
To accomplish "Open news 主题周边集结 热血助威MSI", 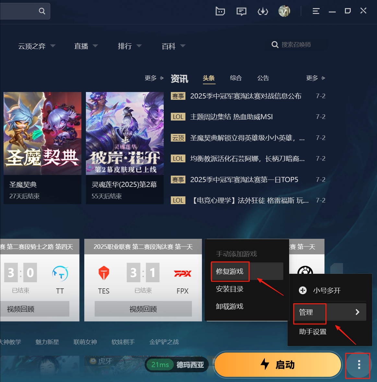I will 231,117.
